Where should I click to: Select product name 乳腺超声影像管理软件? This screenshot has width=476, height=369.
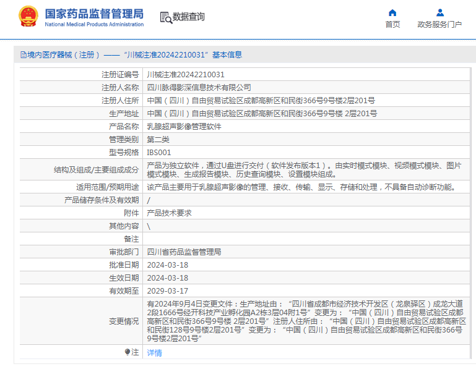[184, 127]
